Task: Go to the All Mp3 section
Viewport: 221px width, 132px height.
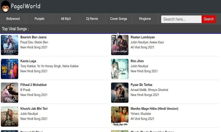Action: pos(66,19)
